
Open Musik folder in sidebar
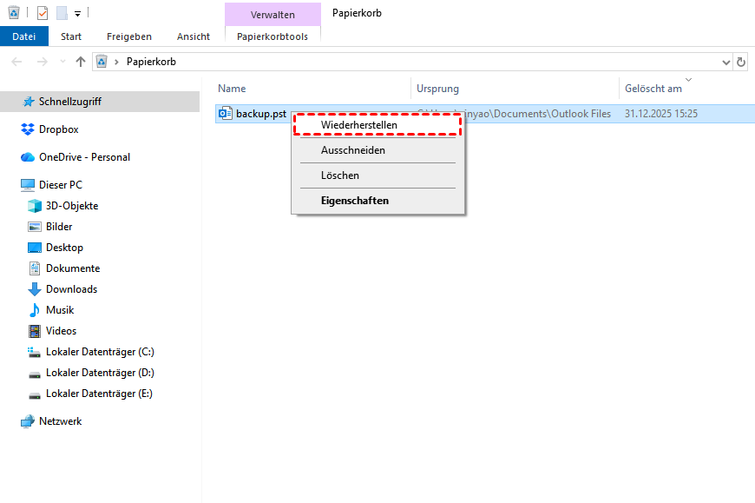(x=59, y=310)
